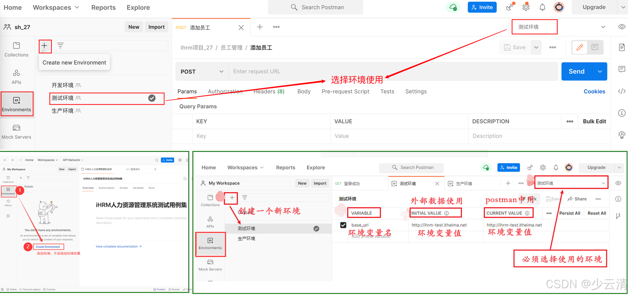Open lightbulb icon in right sidebar
629x295 pixels.
[622, 135]
